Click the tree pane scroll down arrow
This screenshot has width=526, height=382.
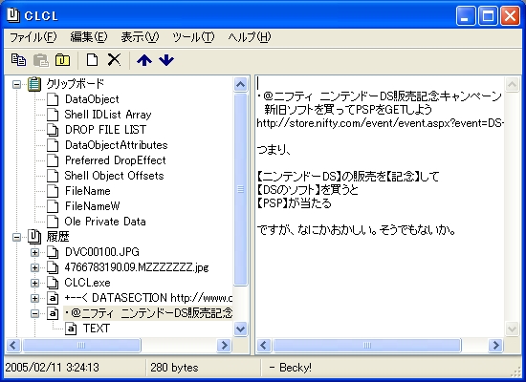coord(240,329)
